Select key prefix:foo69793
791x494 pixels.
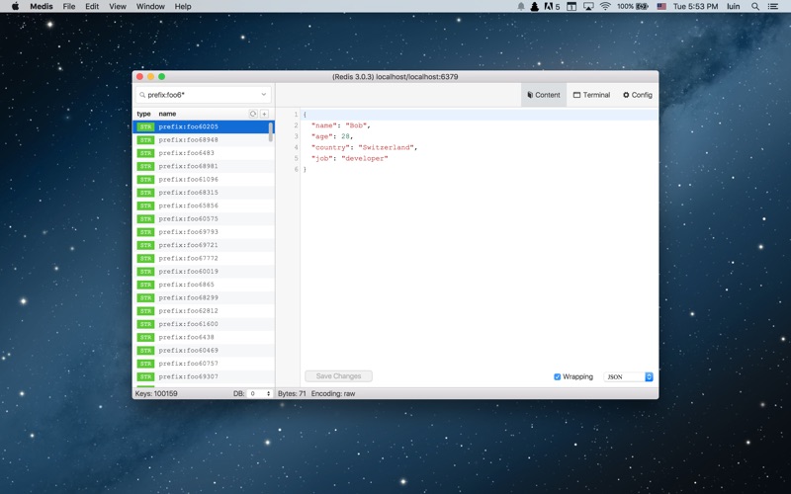204,232
